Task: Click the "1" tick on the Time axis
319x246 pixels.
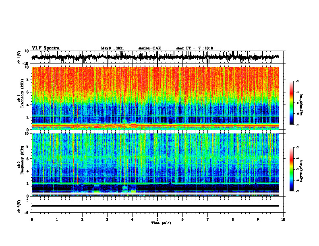Action: [57, 219]
